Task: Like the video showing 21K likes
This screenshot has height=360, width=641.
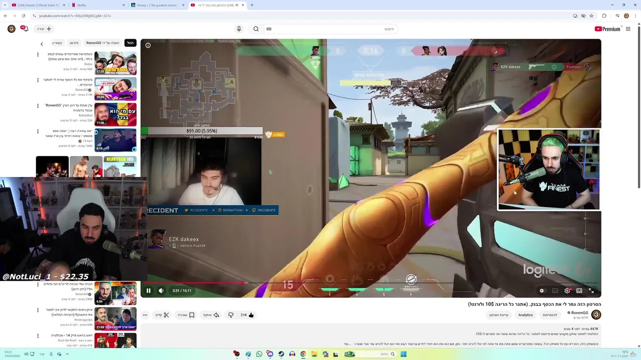Action: (247, 315)
